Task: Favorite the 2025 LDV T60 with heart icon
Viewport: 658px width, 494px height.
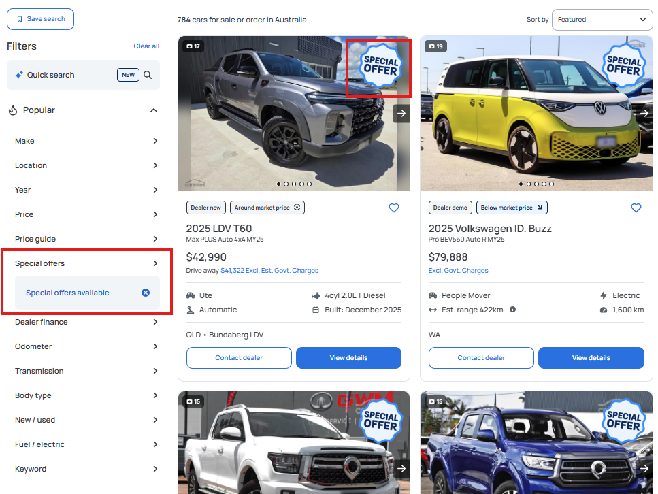Action: tap(393, 208)
